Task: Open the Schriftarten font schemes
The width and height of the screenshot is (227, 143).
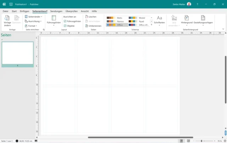Action: 159,20
